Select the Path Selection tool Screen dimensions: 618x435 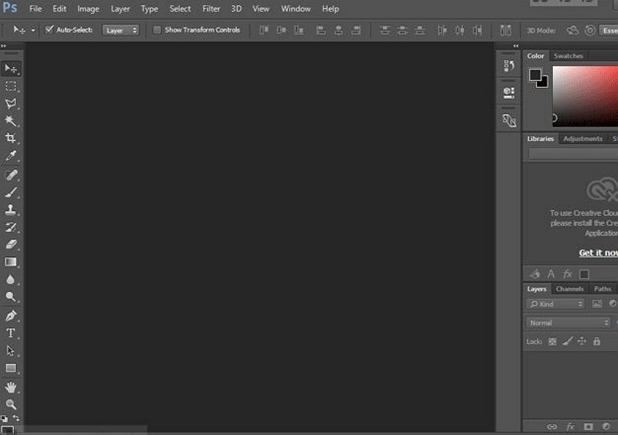(x=11, y=350)
